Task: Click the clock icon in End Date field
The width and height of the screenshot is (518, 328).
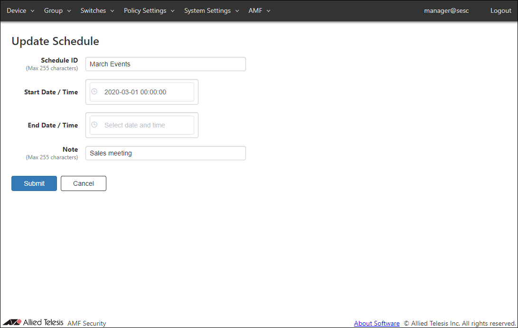Action: pyautogui.click(x=94, y=125)
